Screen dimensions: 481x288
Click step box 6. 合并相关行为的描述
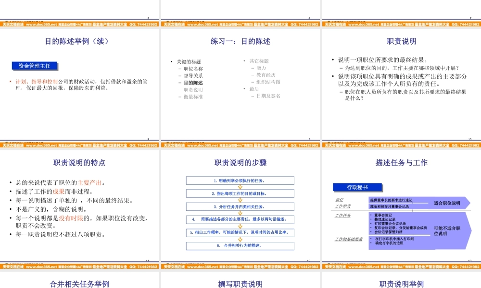click(x=240, y=245)
